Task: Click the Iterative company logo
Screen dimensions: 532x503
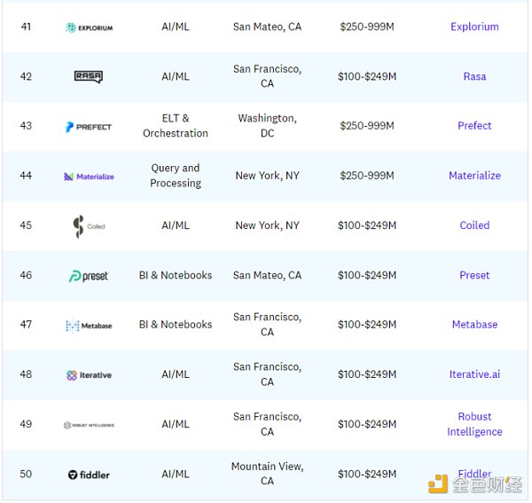Action: point(89,375)
